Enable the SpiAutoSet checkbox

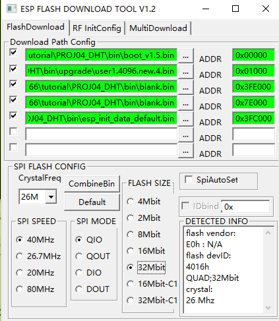click(x=189, y=179)
